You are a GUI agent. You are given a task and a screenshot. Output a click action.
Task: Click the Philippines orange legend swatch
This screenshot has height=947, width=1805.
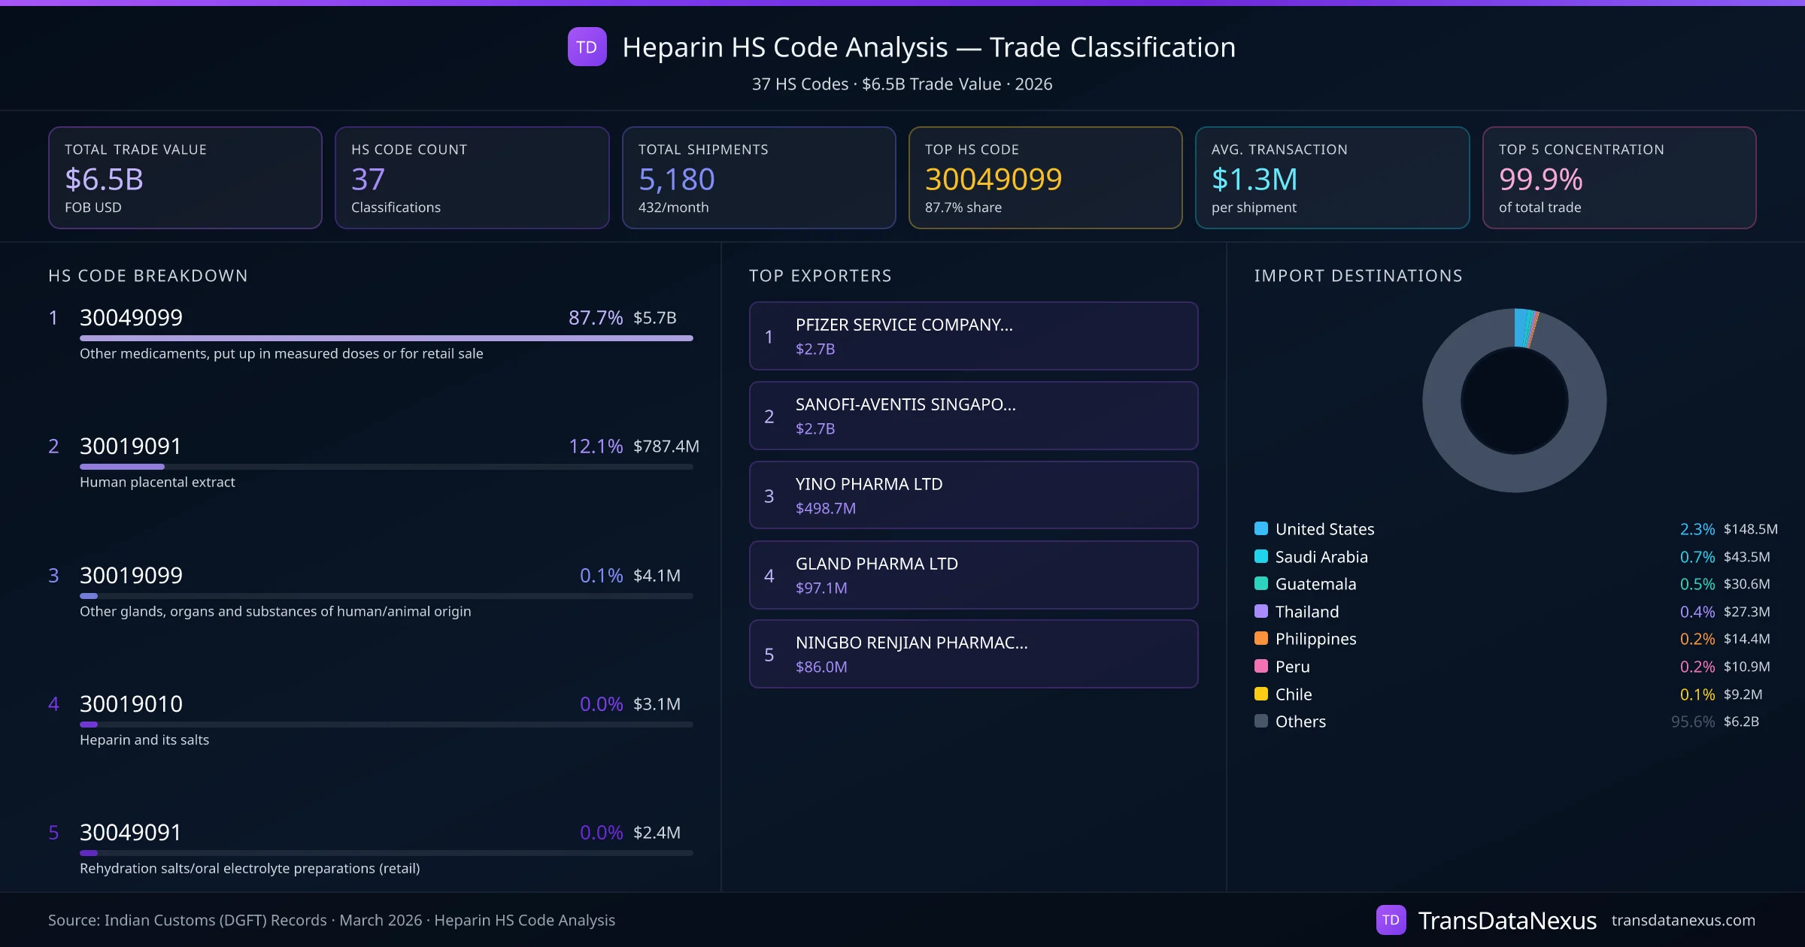point(1261,638)
